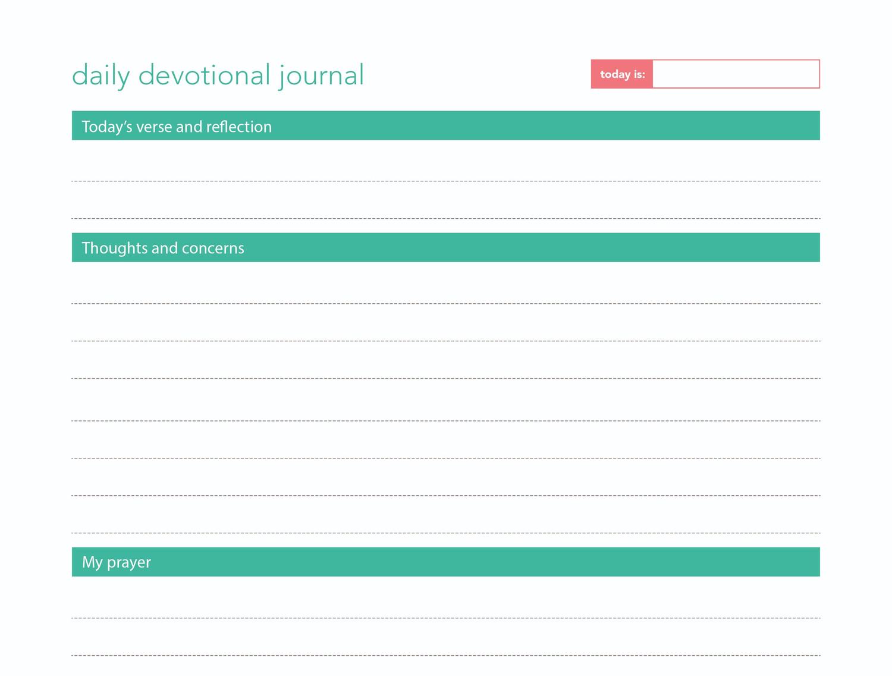Click the "today is:" label
The image size is (892, 676).
pyautogui.click(x=622, y=74)
